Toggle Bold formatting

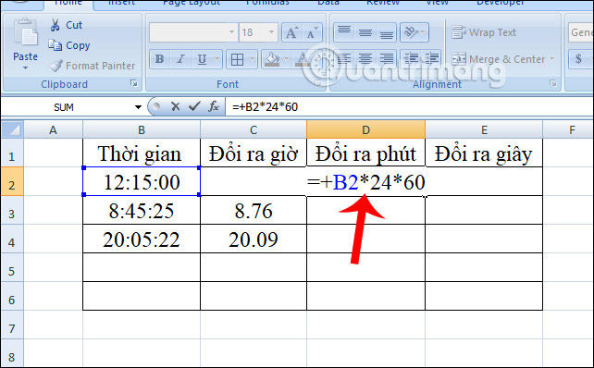click(x=159, y=59)
